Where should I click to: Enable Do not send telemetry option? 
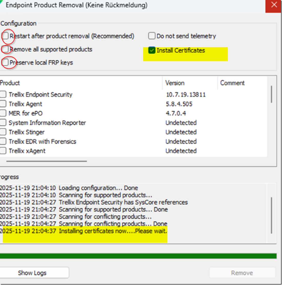click(x=152, y=36)
